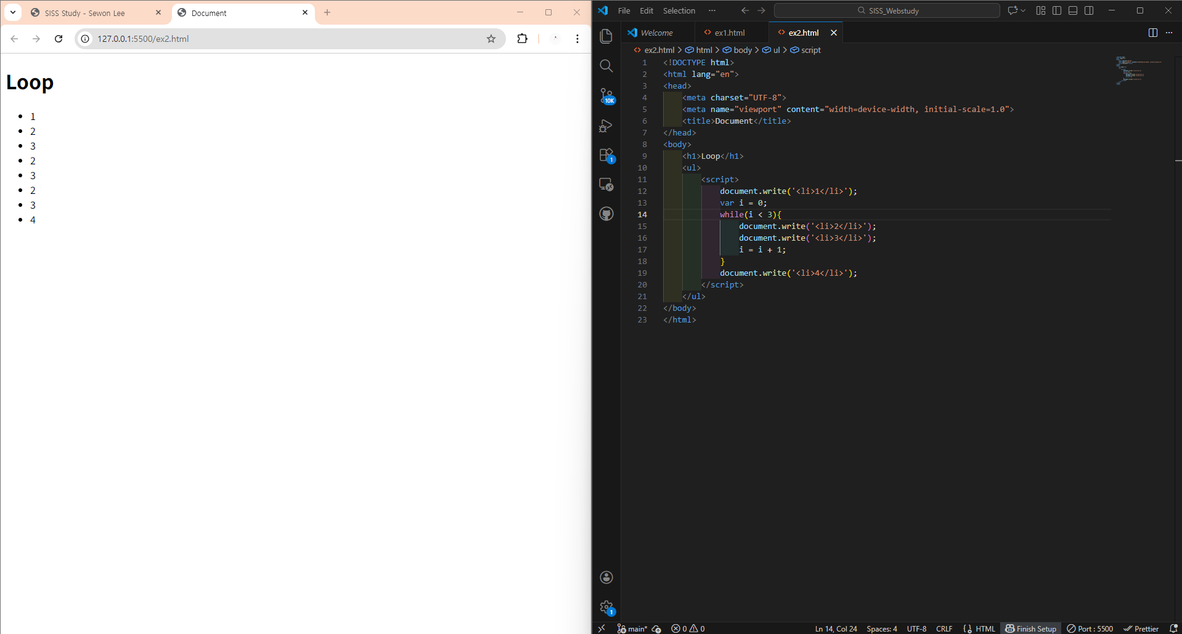Image resolution: width=1182 pixels, height=634 pixels.
Task: Open the Selection menu
Action: [x=679, y=10]
